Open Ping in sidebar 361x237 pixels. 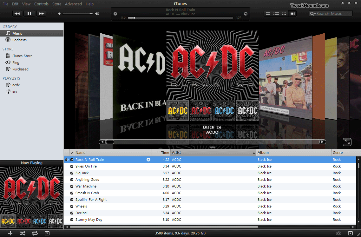(32, 63)
